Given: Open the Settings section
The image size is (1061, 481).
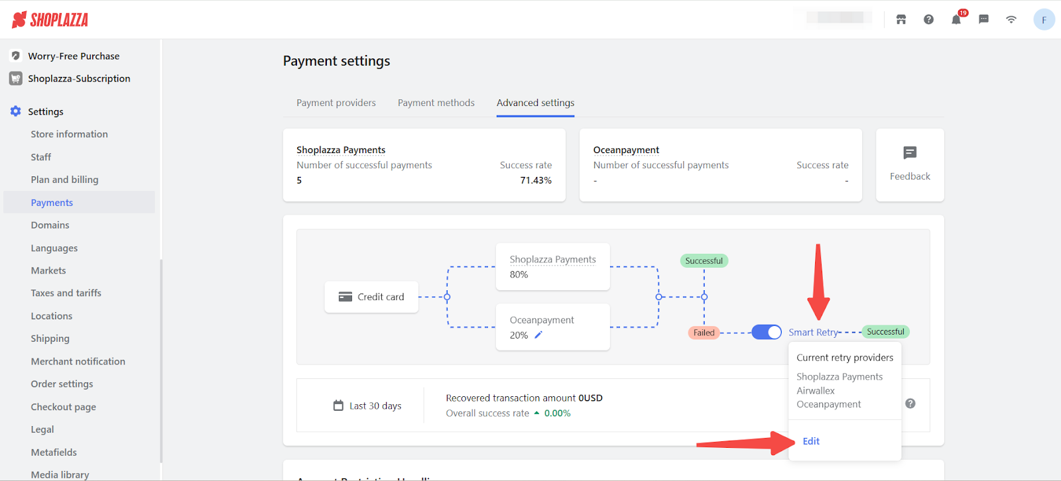Looking at the screenshot, I should tap(46, 111).
